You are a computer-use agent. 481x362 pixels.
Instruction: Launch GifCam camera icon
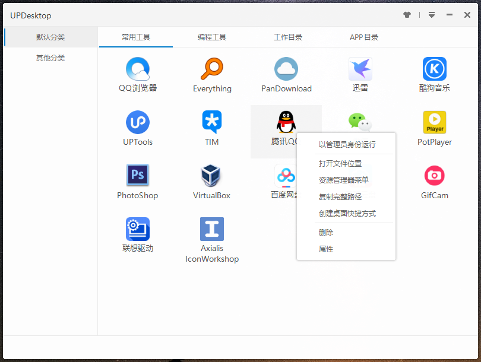pos(434,176)
